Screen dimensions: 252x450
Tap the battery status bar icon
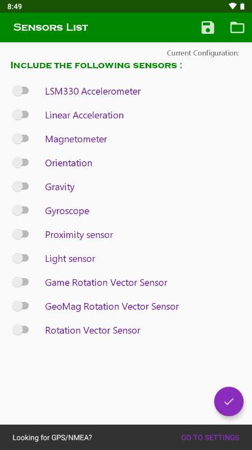click(243, 6)
